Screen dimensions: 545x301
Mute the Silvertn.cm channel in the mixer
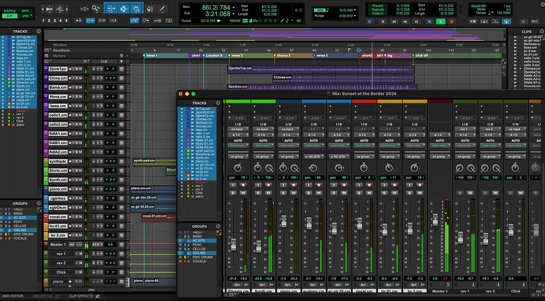pyautogui.click(x=243, y=193)
